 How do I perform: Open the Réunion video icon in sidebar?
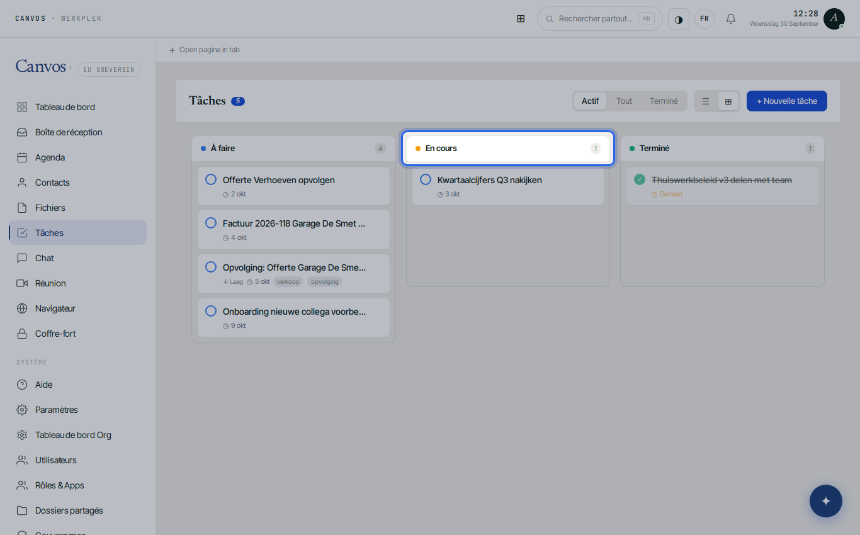point(22,283)
